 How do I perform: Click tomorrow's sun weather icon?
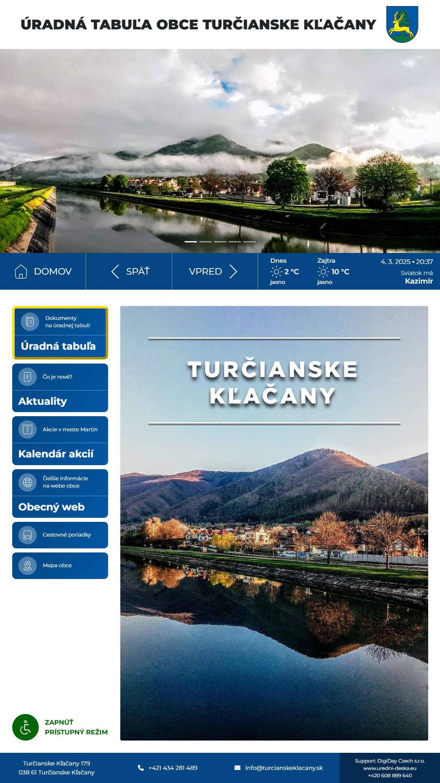pyautogui.click(x=323, y=272)
